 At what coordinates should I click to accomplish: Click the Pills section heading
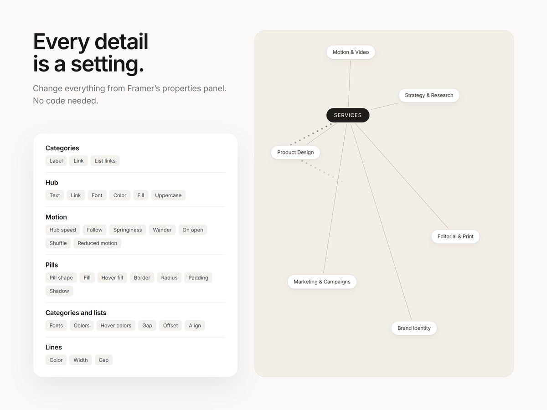click(52, 265)
